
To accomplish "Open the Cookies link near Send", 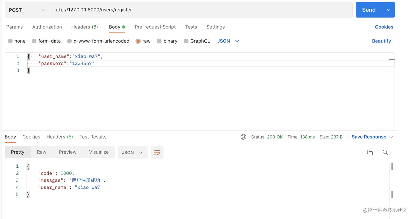I will pos(384,27).
